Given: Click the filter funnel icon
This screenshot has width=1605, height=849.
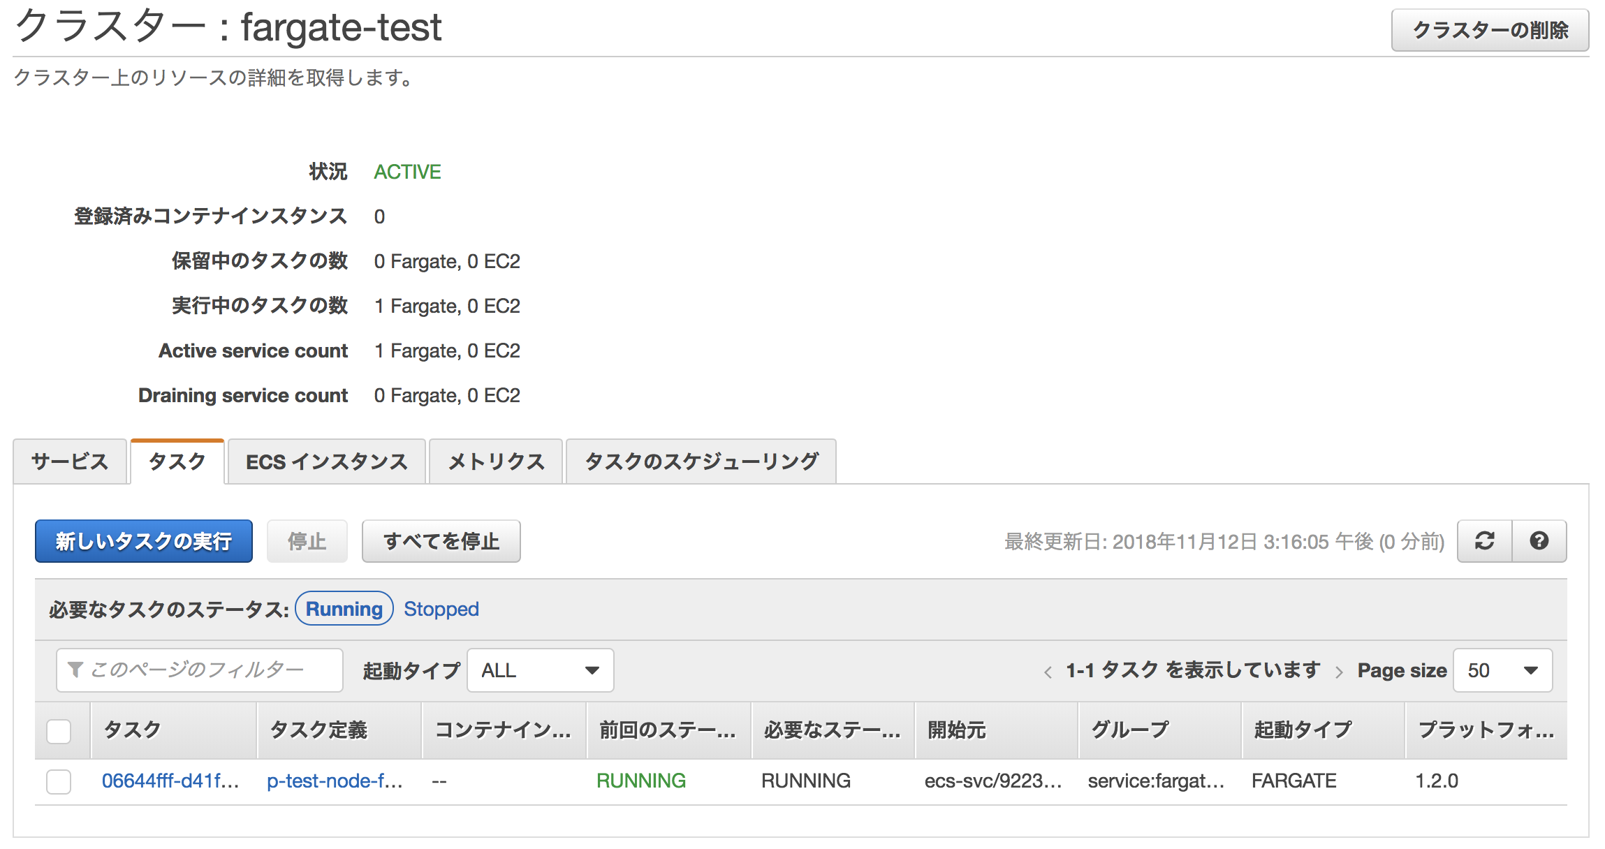Looking at the screenshot, I should click(x=75, y=670).
